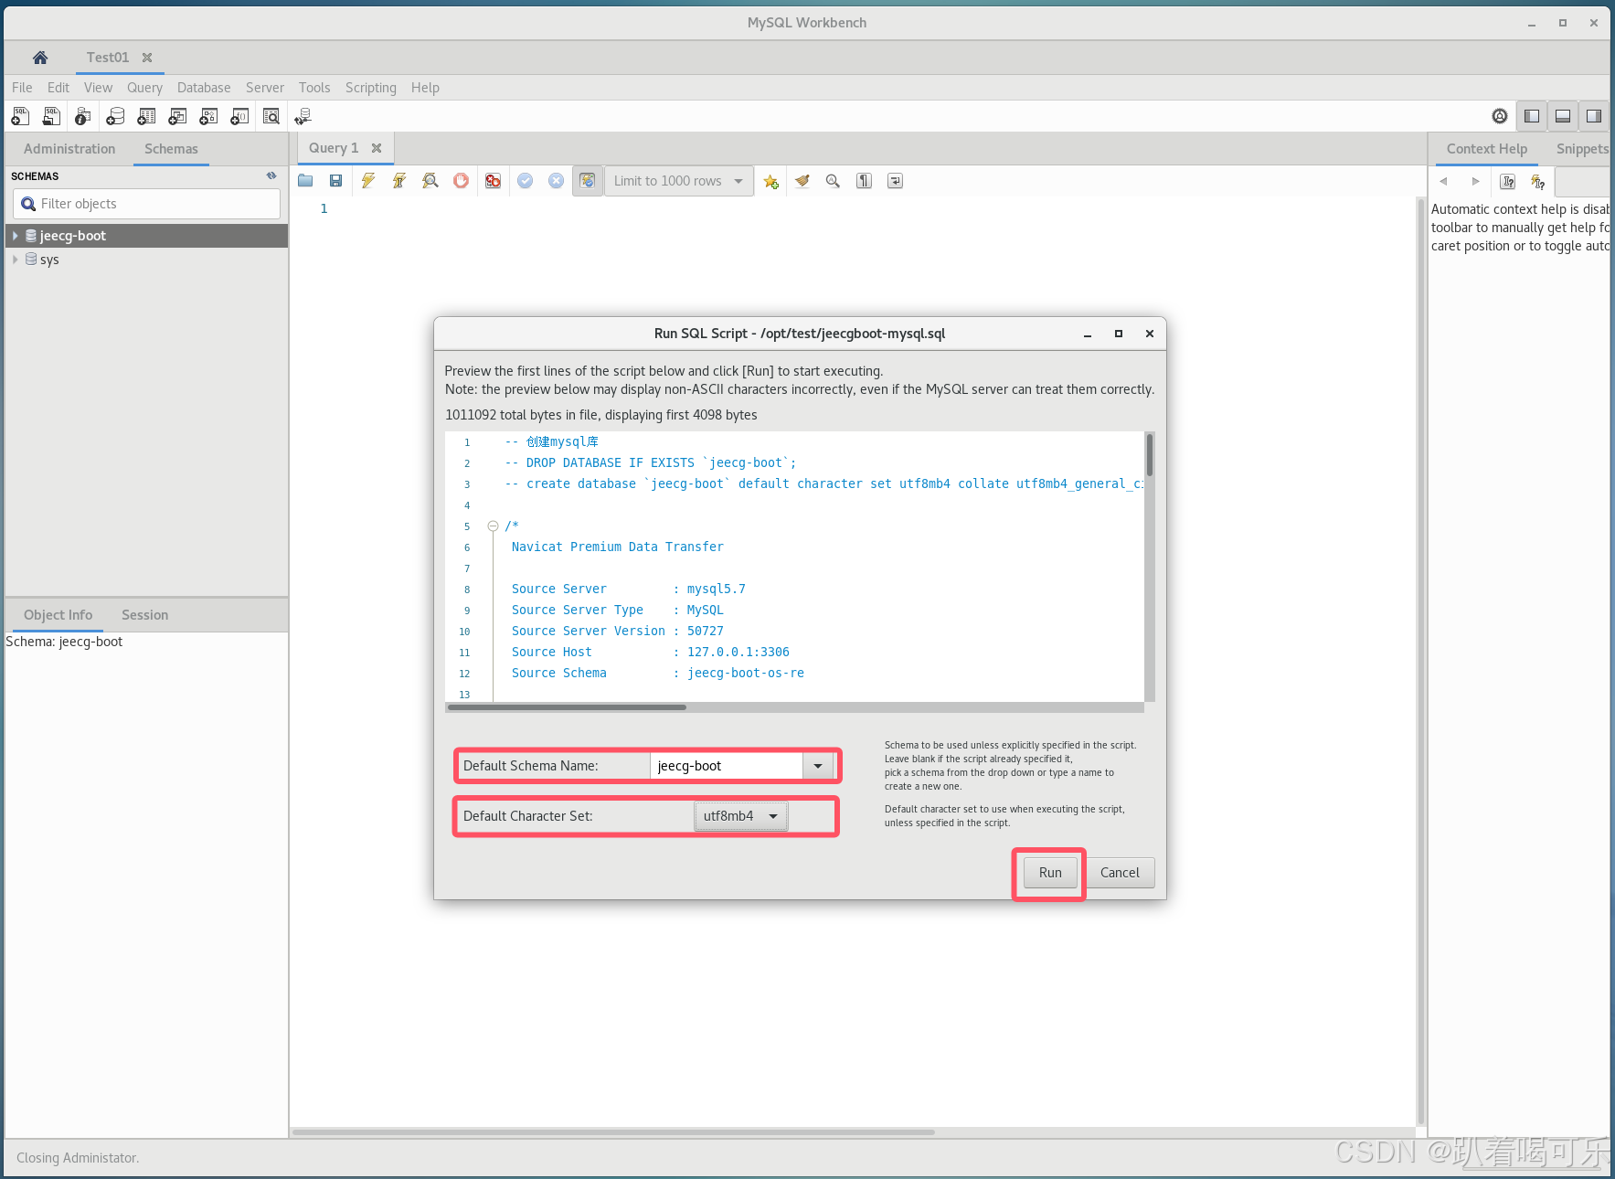Screen dimensions: 1615x1179
Task: Toggle the left sidebar panel
Action: pos(1532,116)
